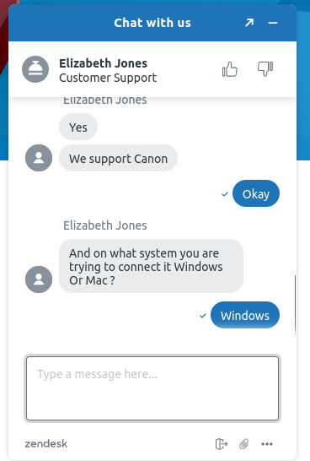Minimize the Chat with us widget
The height and width of the screenshot is (461, 310).
pyautogui.click(x=273, y=23)
